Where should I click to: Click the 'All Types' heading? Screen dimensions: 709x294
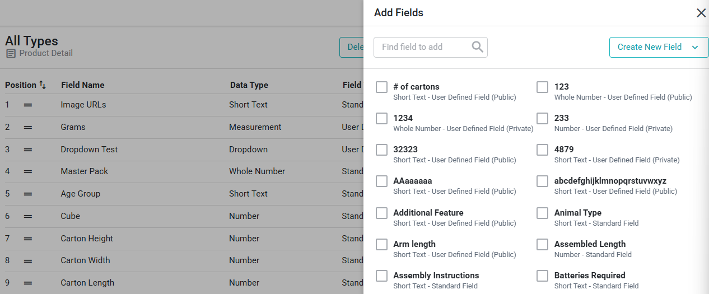(31, 41)
